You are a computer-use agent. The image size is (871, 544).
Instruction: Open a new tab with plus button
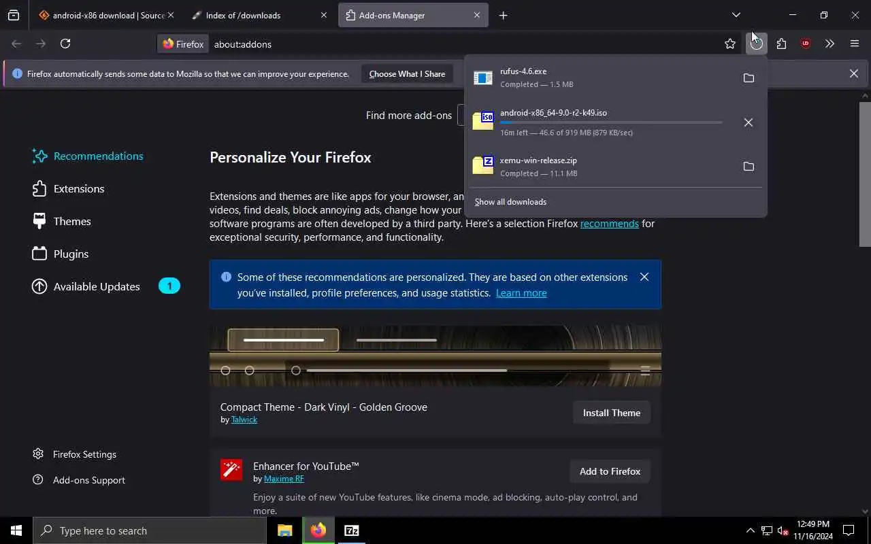503,15
